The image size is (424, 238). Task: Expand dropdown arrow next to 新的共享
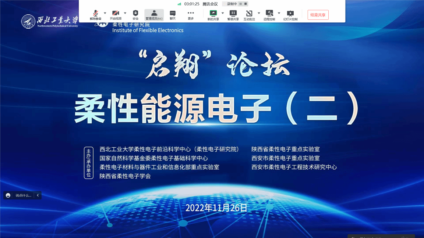pos(222,13)
